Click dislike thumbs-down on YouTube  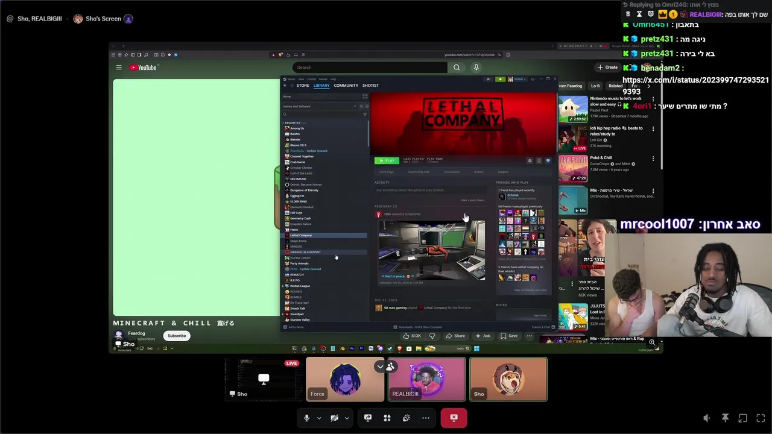[x=432, y=336]
